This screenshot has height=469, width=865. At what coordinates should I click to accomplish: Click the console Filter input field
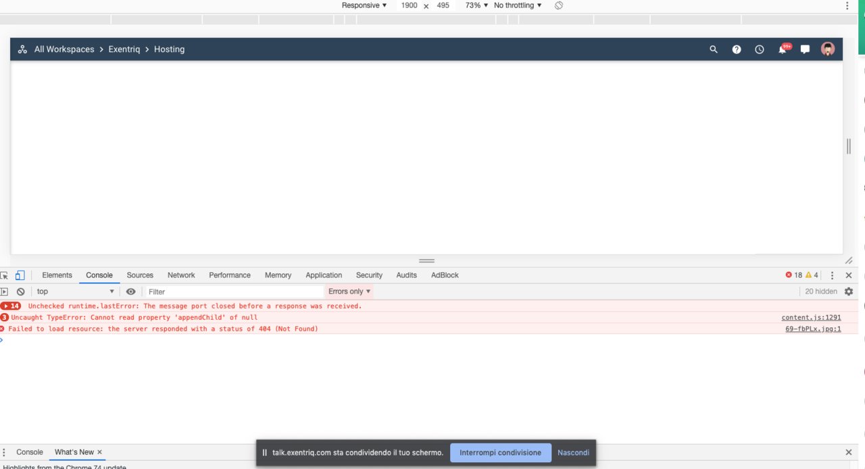[233, 292]
